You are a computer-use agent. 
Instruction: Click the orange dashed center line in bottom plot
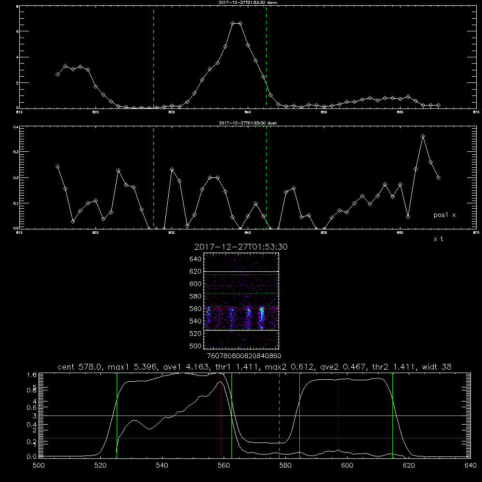(279, 415)
